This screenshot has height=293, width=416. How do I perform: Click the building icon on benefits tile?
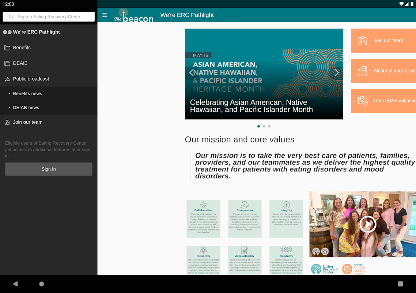click(x=362, y=71)
